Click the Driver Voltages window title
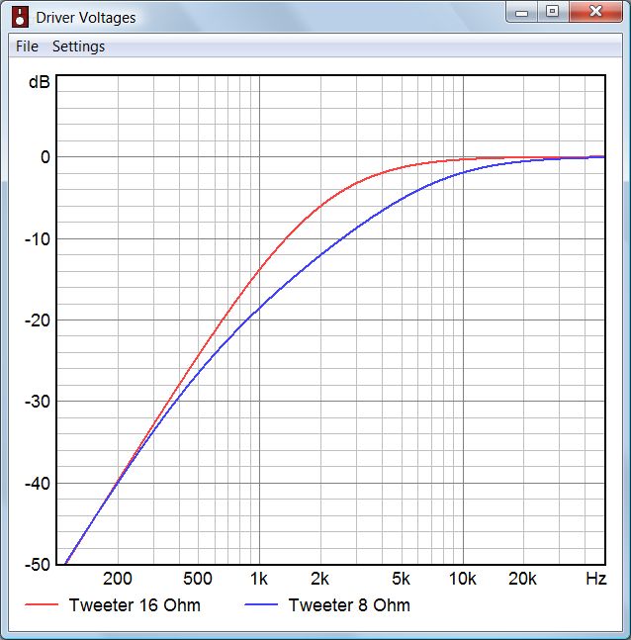 click(86, 18)
